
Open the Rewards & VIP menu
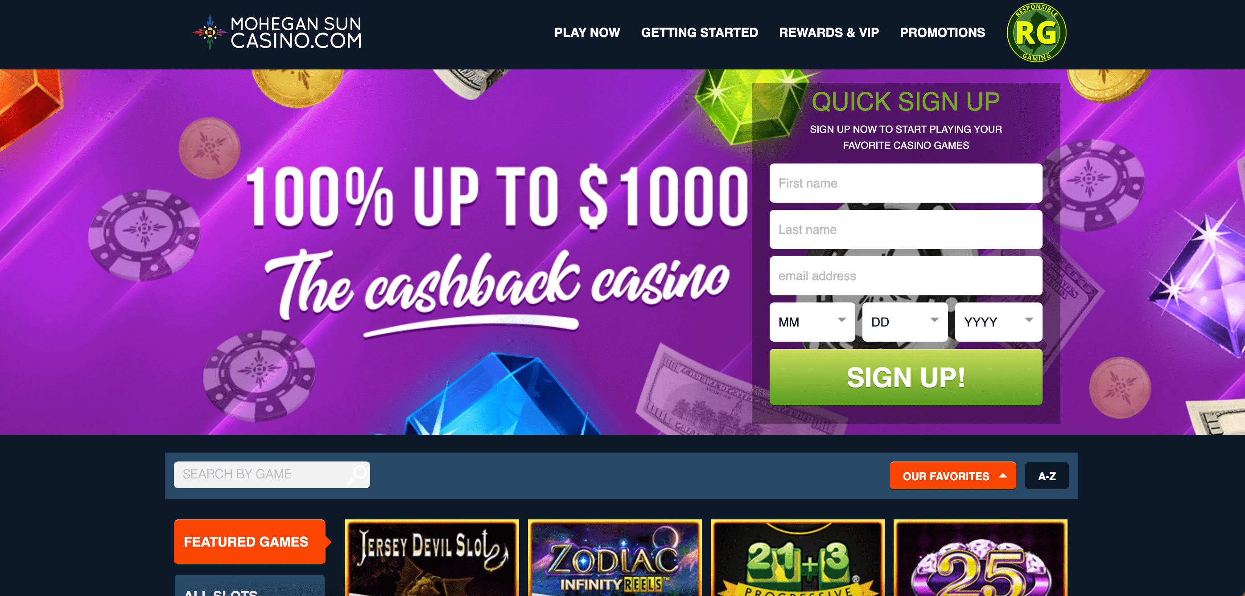point(829,33)
